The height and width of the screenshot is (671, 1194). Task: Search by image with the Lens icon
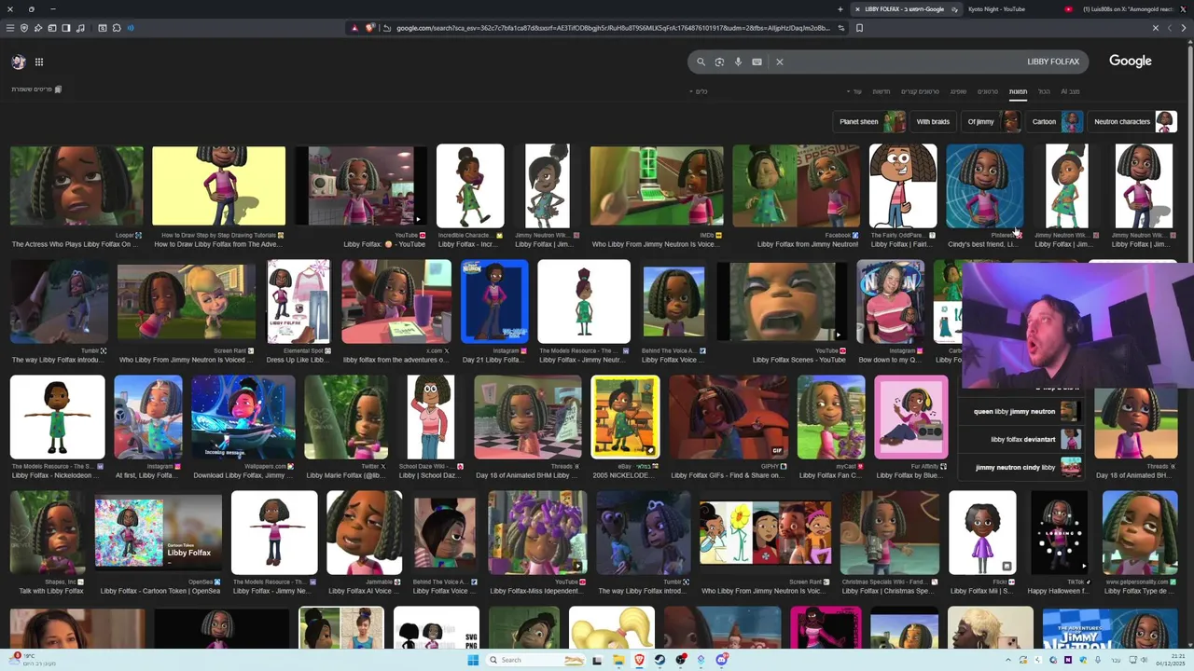[x=719, y=62]
